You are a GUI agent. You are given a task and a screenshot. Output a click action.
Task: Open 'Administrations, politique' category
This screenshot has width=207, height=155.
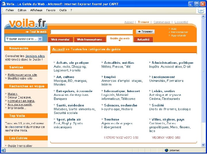(172, 63)
